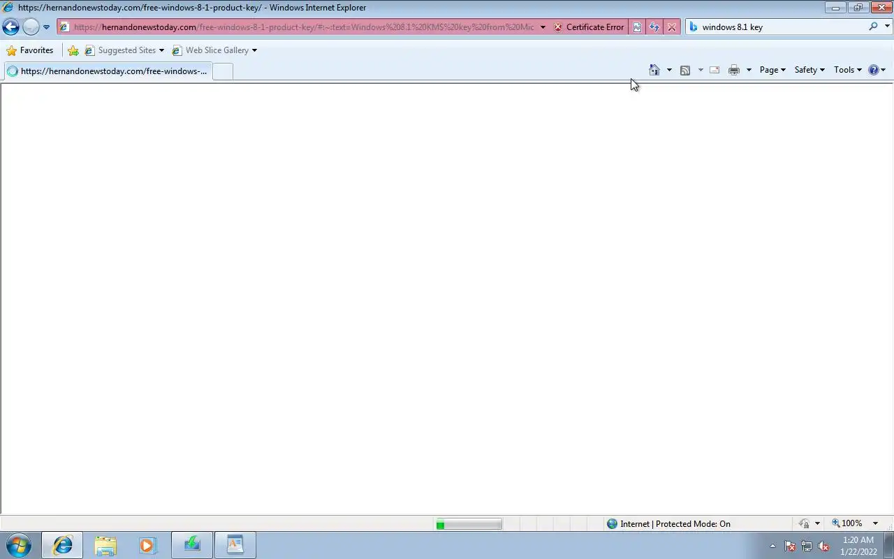Click the RSS Feeds icon
894x559 pixels.
click(685, 70)
